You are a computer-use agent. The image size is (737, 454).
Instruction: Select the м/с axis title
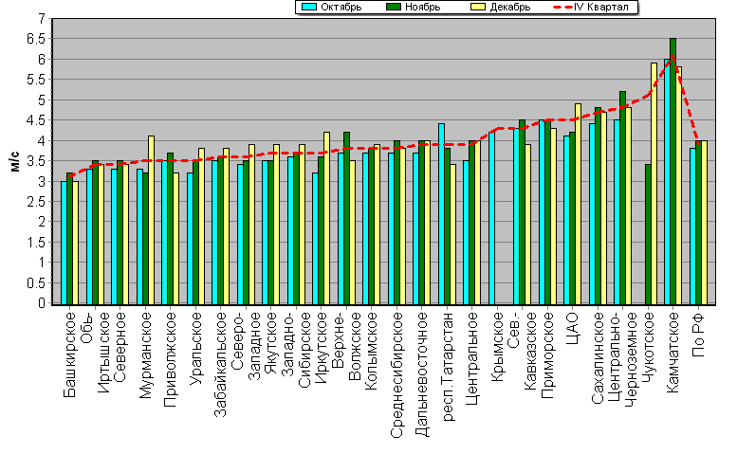click(15, 161)
